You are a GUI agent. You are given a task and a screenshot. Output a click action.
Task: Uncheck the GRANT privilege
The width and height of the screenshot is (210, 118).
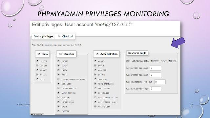(95, 61)
